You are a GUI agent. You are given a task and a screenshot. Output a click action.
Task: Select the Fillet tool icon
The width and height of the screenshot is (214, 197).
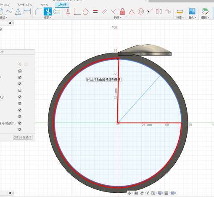38,11
